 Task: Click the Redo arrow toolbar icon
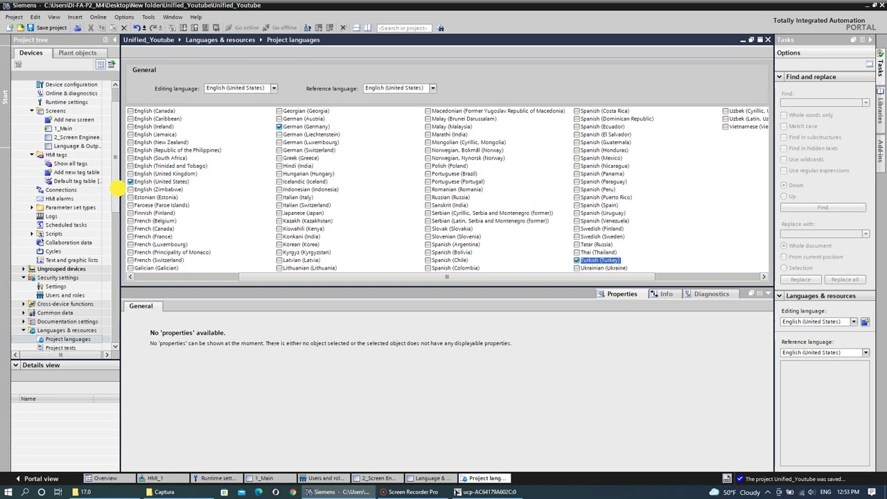(x=154, y=28)
